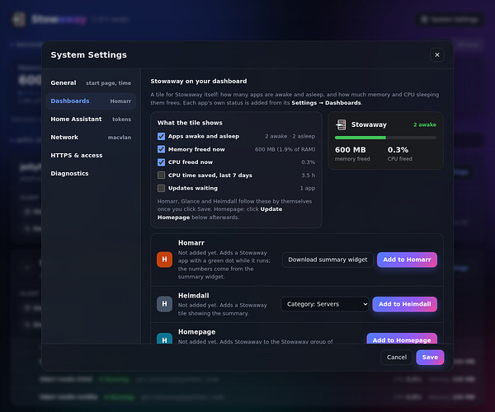Click the green progress bar in Stowaway tile
The height and width of the screenshot is (412, 495).
pos(361,138)
